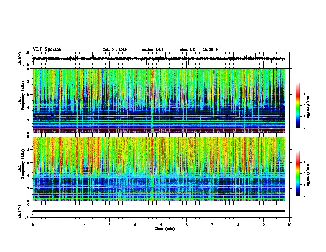Click the "-5" tick on the ch.3(V) axis
Screen dimensions: 326x252
point(28,218)
